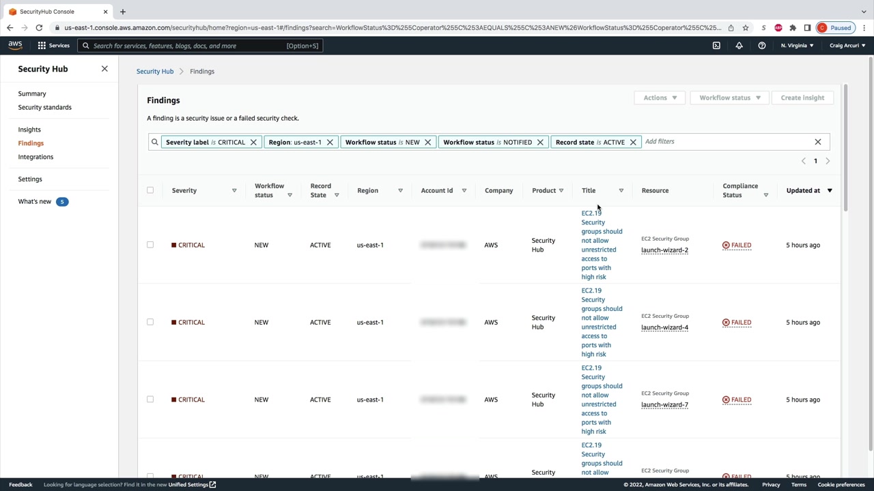Sort findings by the Updated at arrow
The height and width of the screenshot is (491, 874).
pos(830,191)
